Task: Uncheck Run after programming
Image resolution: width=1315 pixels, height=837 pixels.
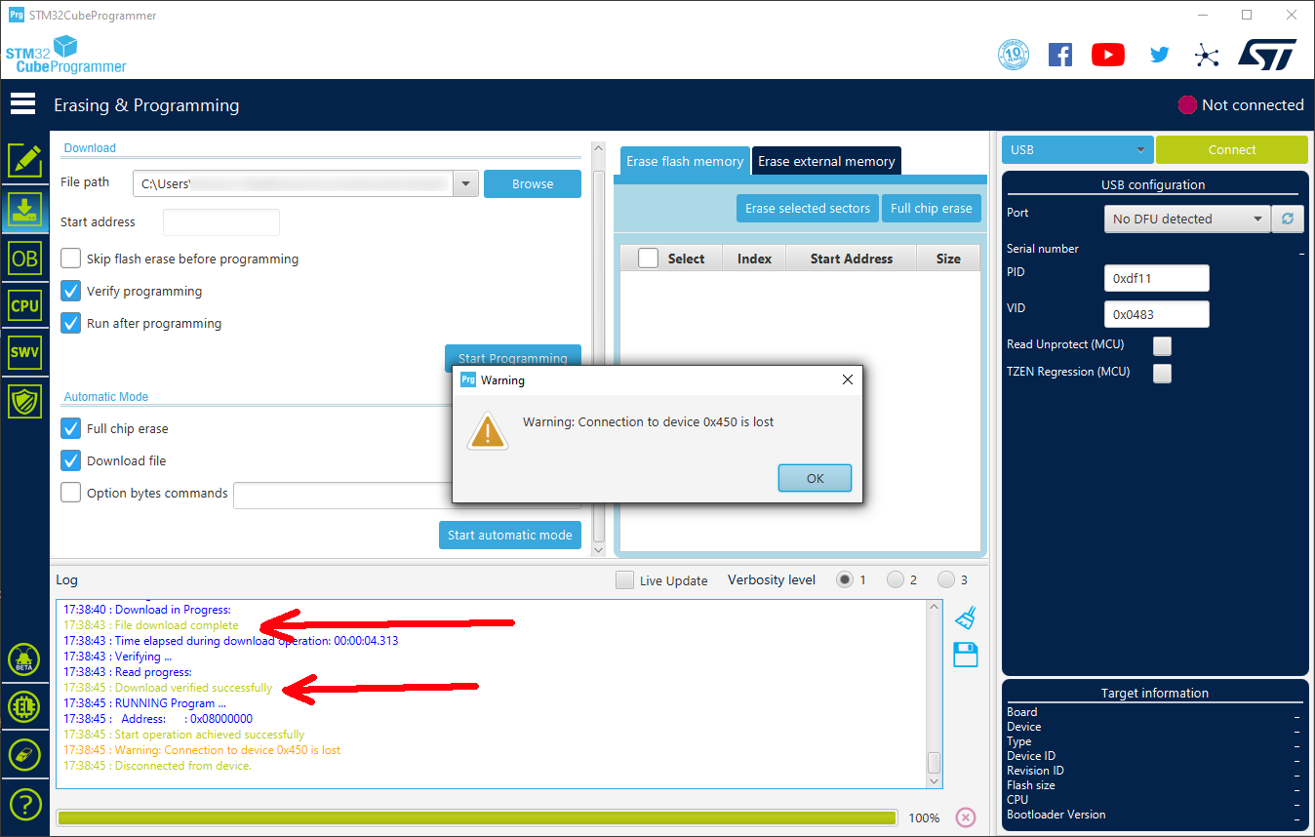Action: tap(70, 323)
